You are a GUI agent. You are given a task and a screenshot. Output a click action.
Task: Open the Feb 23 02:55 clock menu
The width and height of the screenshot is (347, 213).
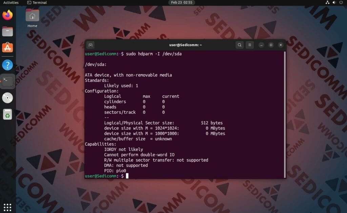182,2
